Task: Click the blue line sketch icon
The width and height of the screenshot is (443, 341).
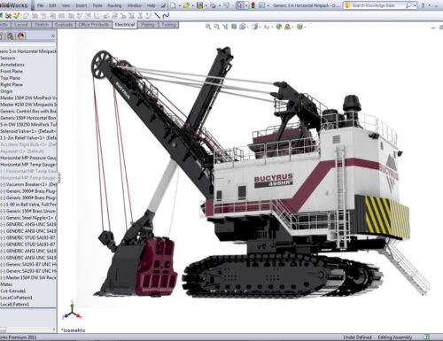Action: pos(157,15)
